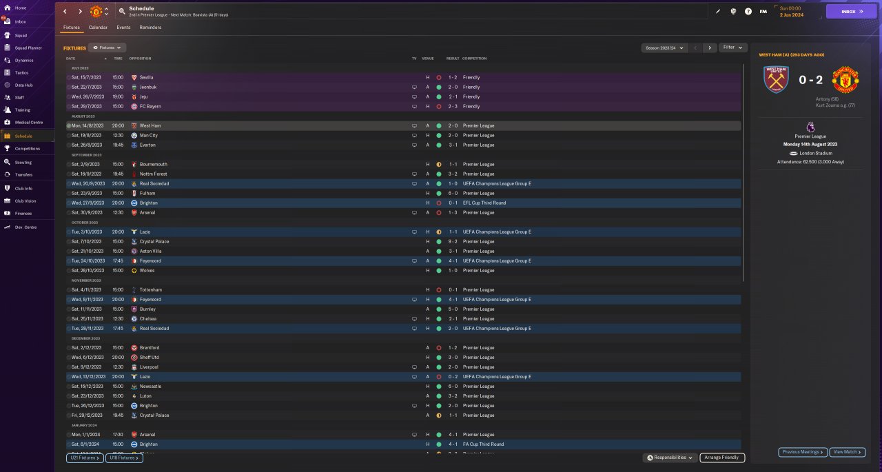This screenshot has width=882, height=472.
Task: Switch to the Reminders tab
Action: click(150, 28)
